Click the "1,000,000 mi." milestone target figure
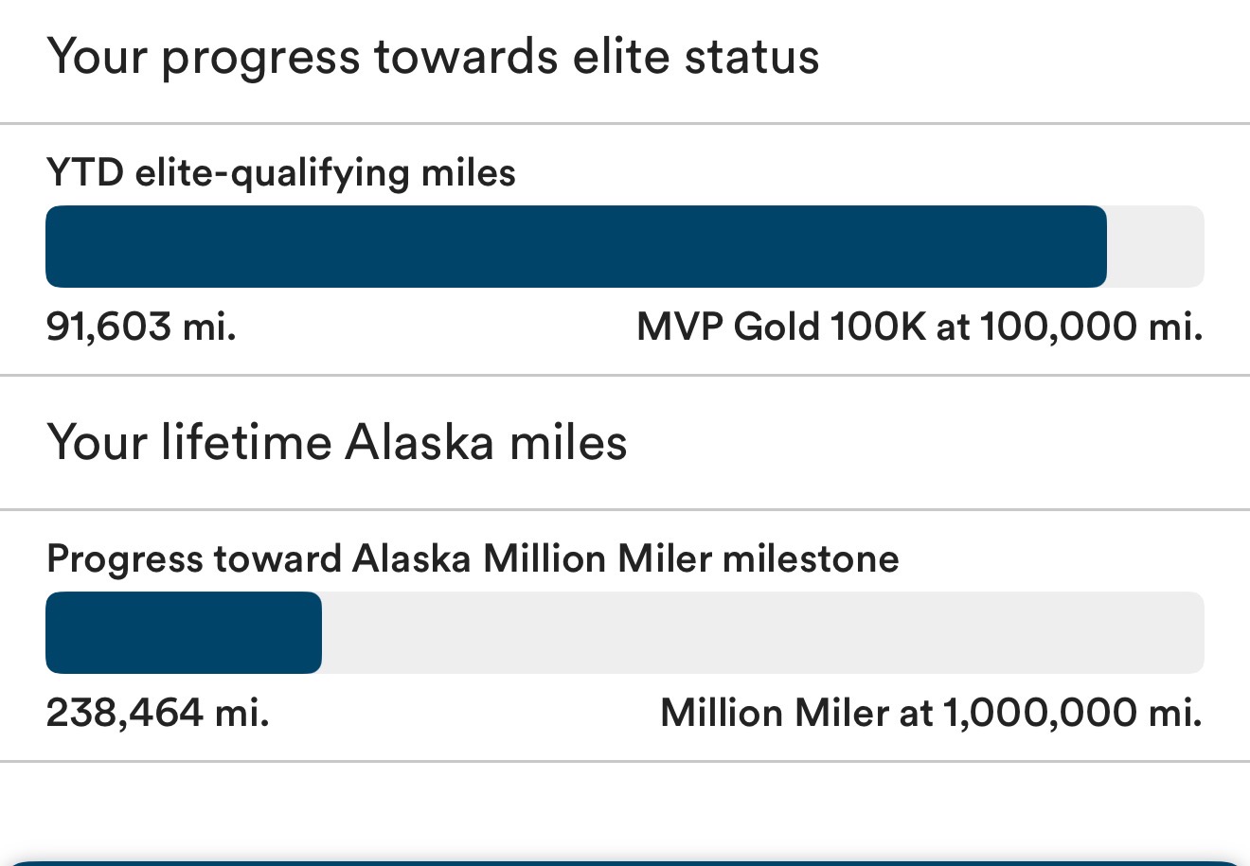 click(1072, 713)
